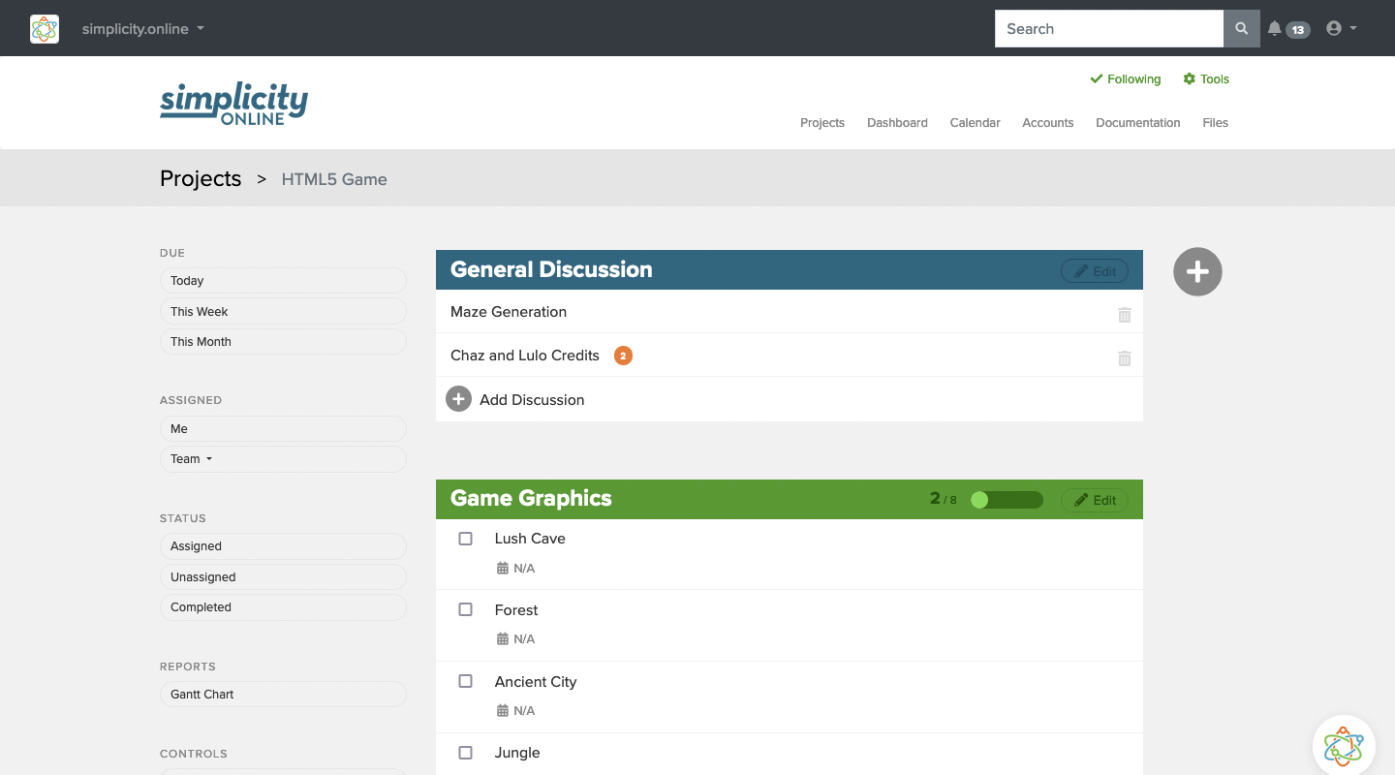This screenshot has height=775, width=1395.
Task: Open the user account menu
Action: 1342,29
